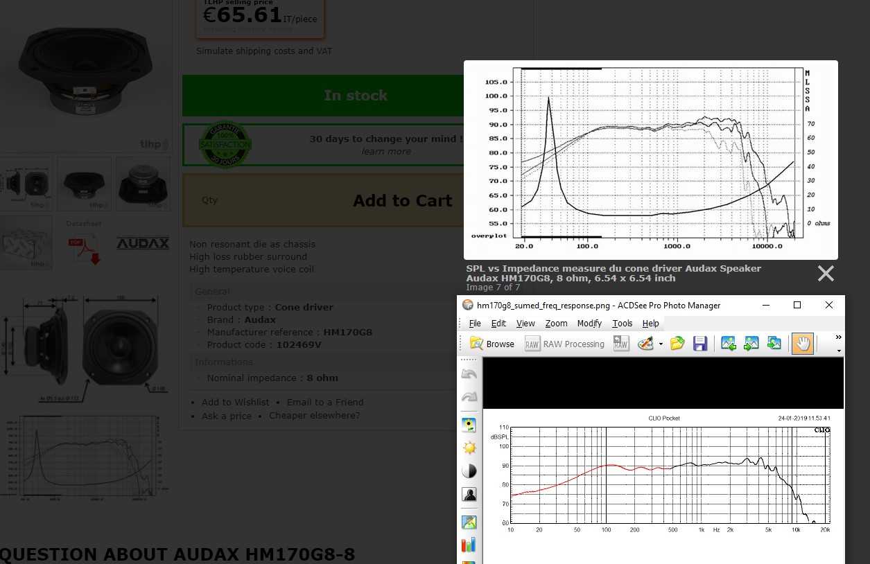Go to next image in ACDSee
This screenshot has height=564, width=870.
(x=751, y=344)
